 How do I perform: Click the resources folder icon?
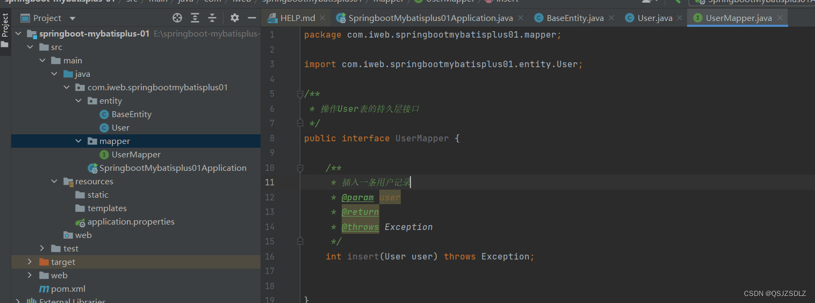click(x=68, y=182)
